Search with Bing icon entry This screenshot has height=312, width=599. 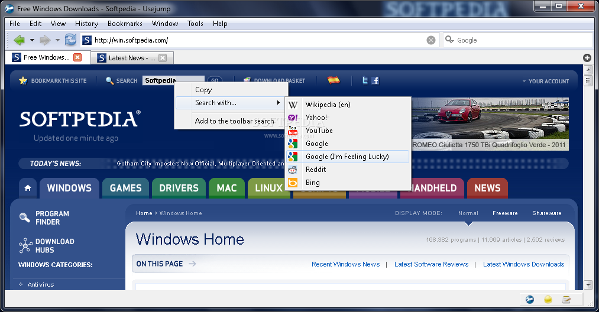tap(293, 183)
